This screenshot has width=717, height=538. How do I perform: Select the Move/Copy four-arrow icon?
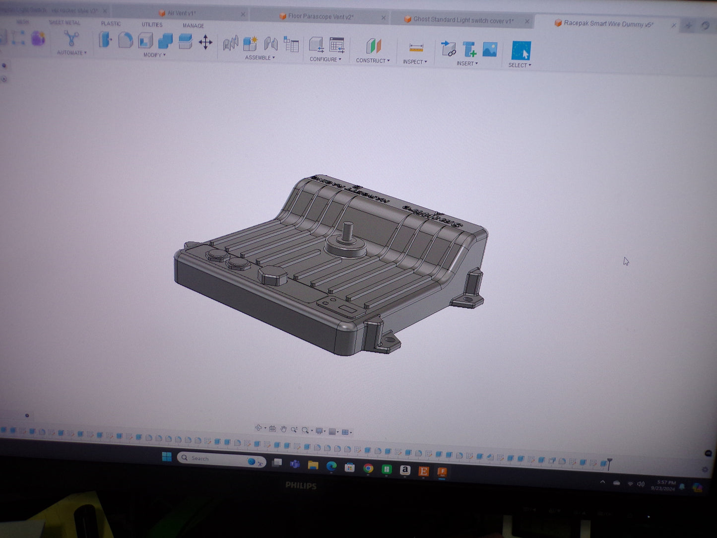tap(205, 42)
